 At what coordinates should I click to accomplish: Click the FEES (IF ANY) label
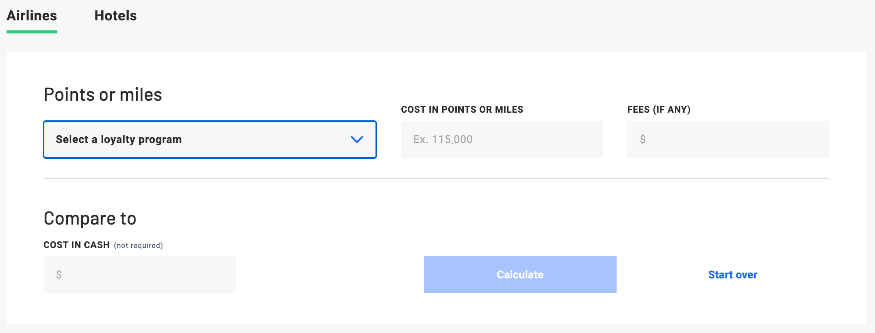coord(659,110)
